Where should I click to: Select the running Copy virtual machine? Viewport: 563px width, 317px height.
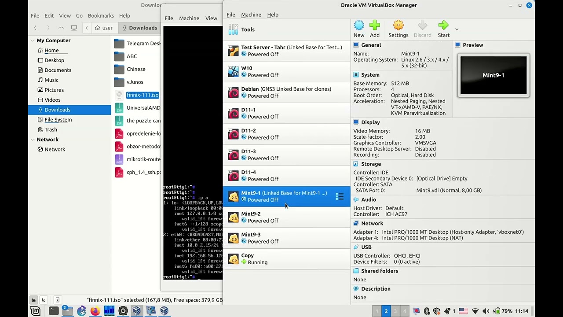(x=287, y=258)
